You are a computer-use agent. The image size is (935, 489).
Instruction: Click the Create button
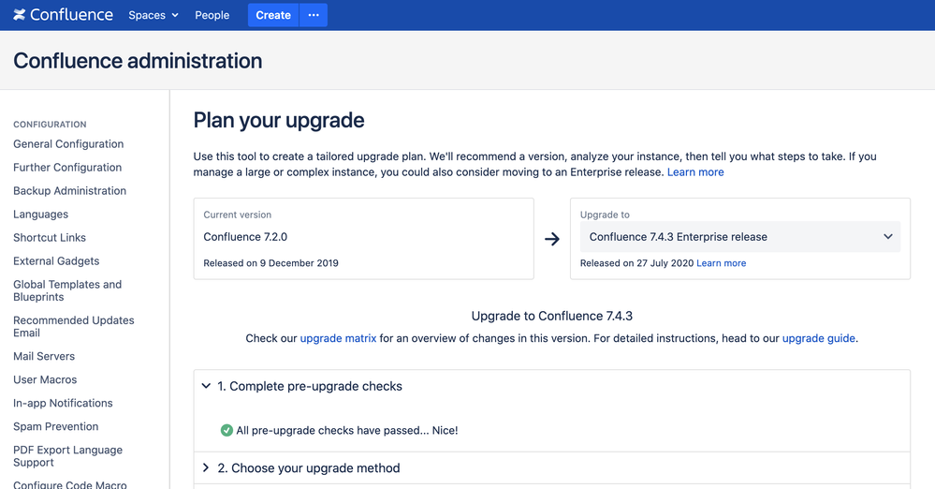point(273,15)
